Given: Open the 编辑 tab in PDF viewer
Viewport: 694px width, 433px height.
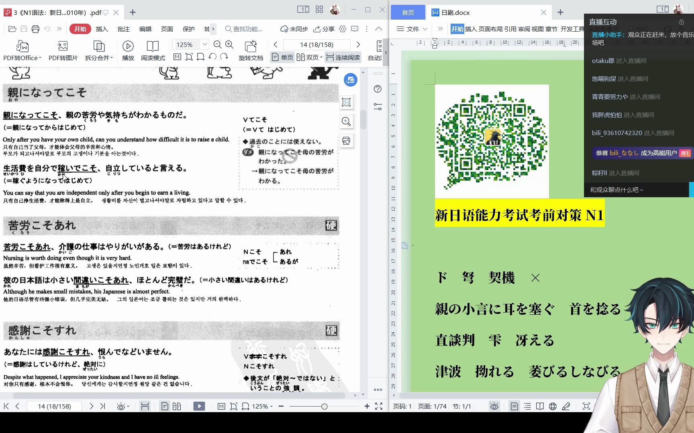Looking at the screenshot, I should point(145,29).
